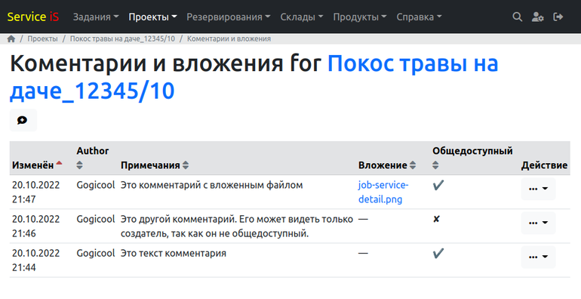
Task: Click 'Коментарии и вложения' breadcrumb text
Action: tap(229, 39)
